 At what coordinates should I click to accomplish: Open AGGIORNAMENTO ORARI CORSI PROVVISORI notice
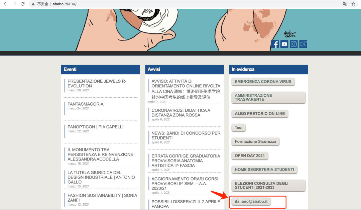(185, 184)
